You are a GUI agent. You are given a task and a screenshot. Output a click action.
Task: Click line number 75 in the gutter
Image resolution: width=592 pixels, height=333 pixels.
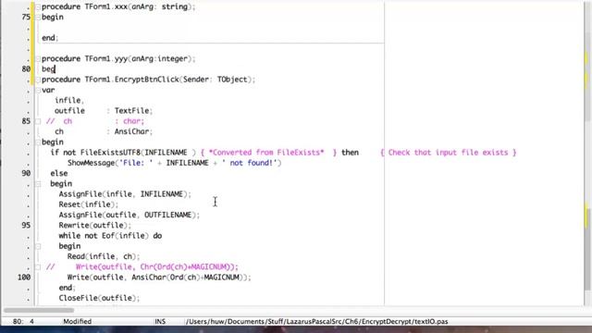pyautogui.click(x=26, y=17)
